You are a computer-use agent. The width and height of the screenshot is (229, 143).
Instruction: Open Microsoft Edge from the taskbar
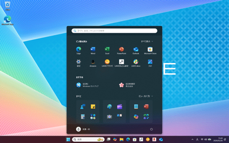pyautogui.click(x=128, y=139)
